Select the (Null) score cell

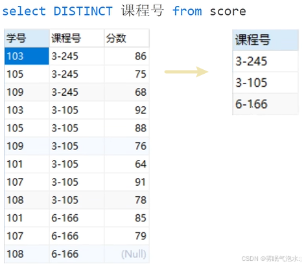[x=127, y=254]
